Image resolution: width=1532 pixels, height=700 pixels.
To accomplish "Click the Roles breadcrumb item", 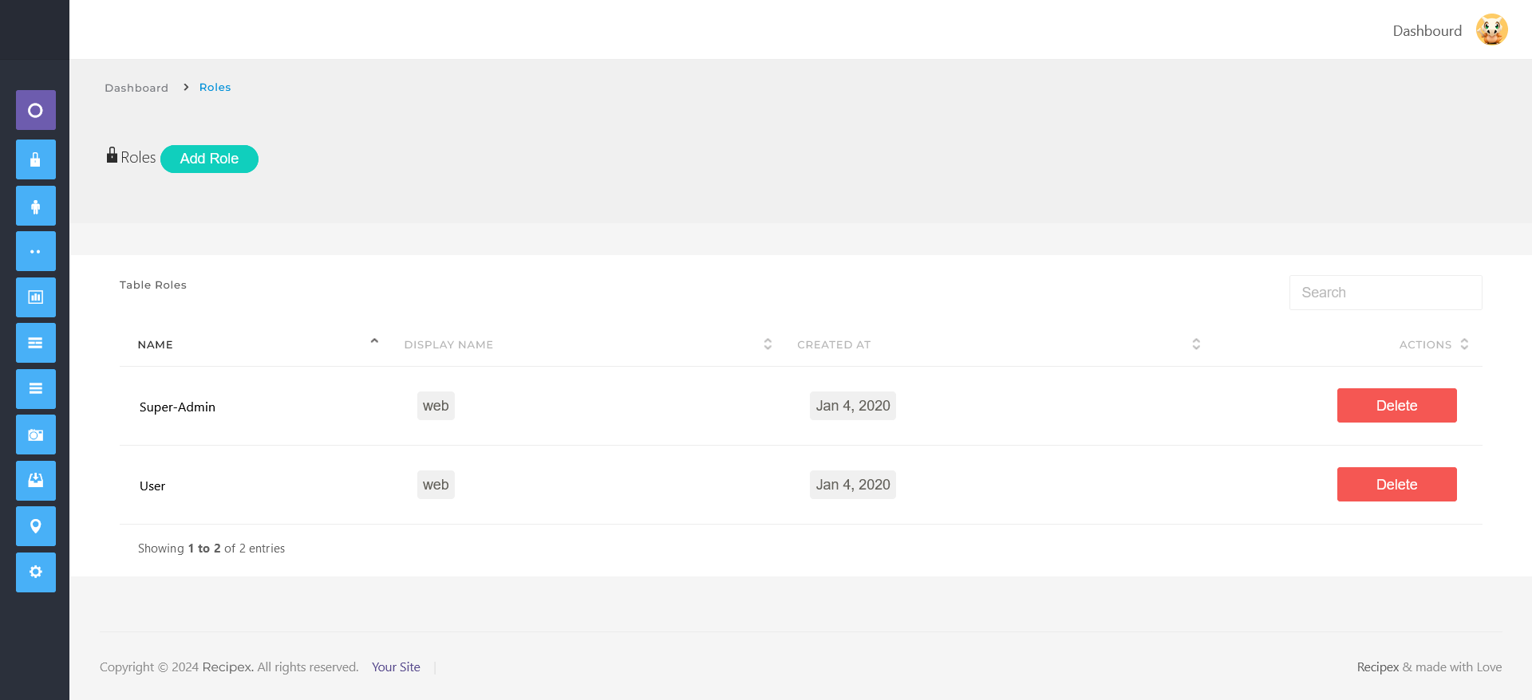I will (x=215, y=88).
